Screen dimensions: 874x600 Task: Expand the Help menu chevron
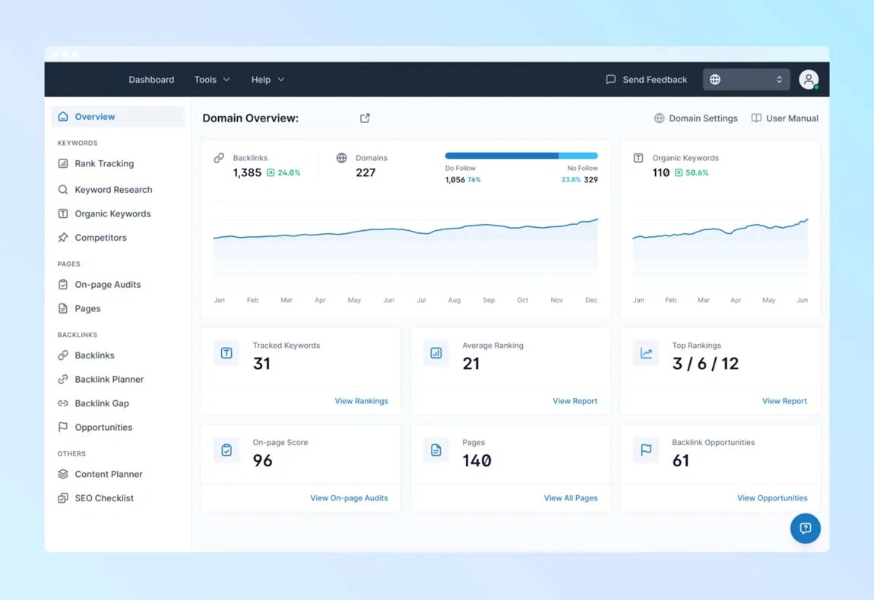coord(280,79)
